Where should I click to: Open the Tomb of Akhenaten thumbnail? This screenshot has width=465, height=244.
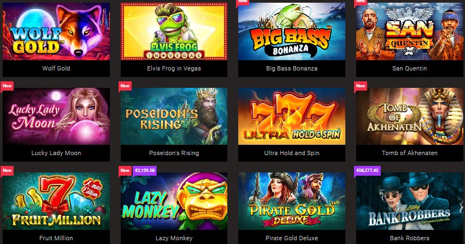[x=410, y=116]
